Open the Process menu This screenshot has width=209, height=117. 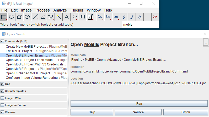(x=42, y=10)
